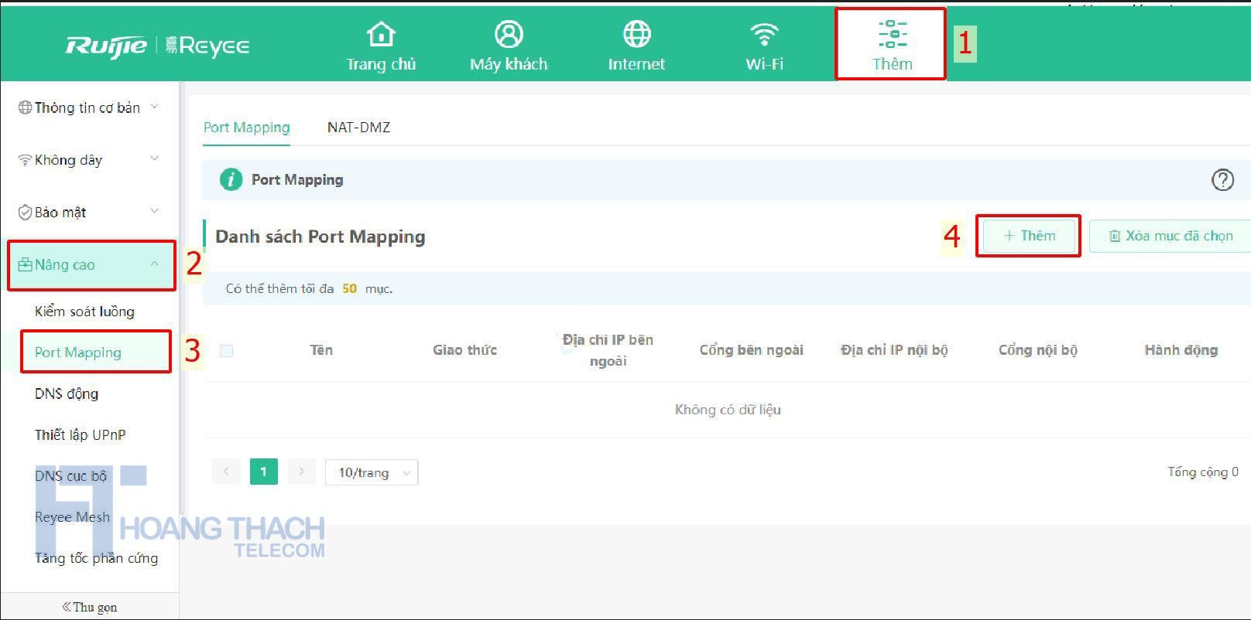
Task: Click the Wi-Fi icon beside Không dây
Action: tap(25, 160)
